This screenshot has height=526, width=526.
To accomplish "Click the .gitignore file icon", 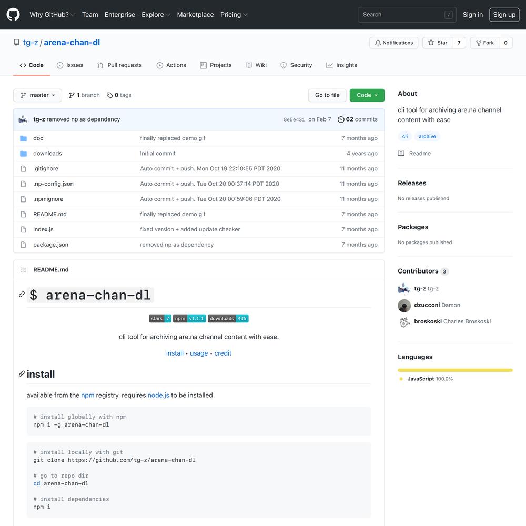I will click(23, 168).
